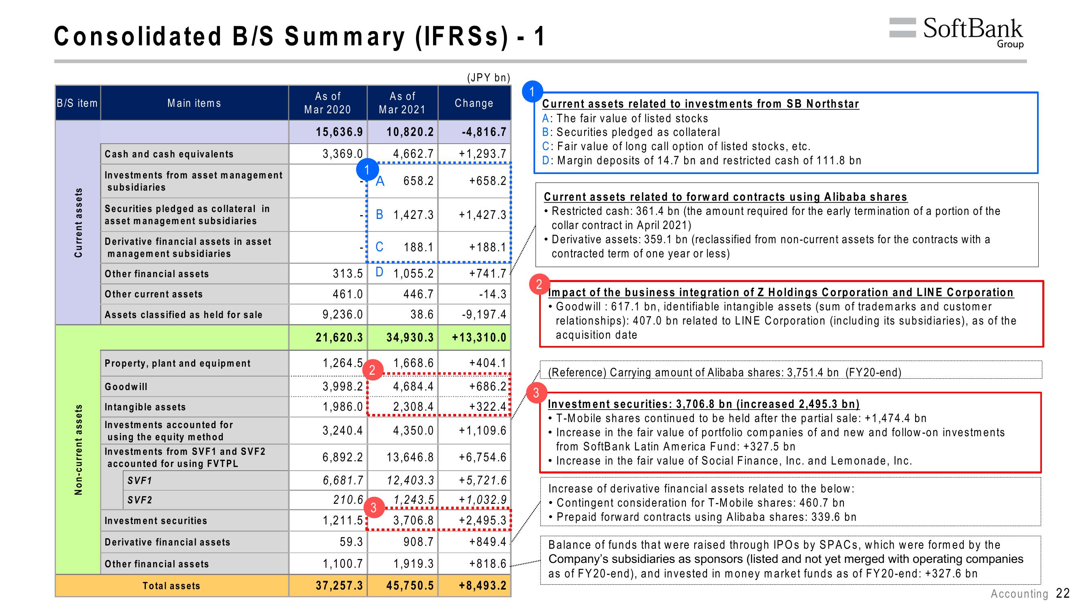Click the 'Restricted cash: 361.4 bn' bullet
The image size is (1080, 607).
[772, 218]
